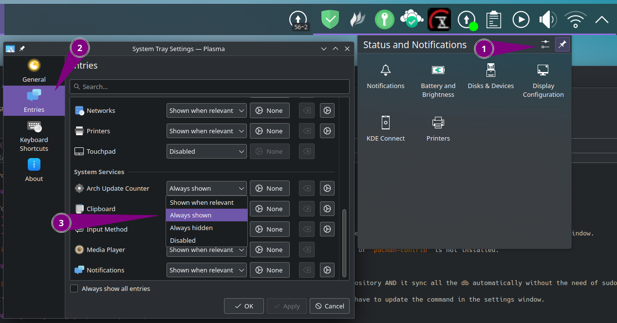This screenshot has width=617, height=323.
Task: Open Battery and Brightness applet
Action: coord(438,81)
